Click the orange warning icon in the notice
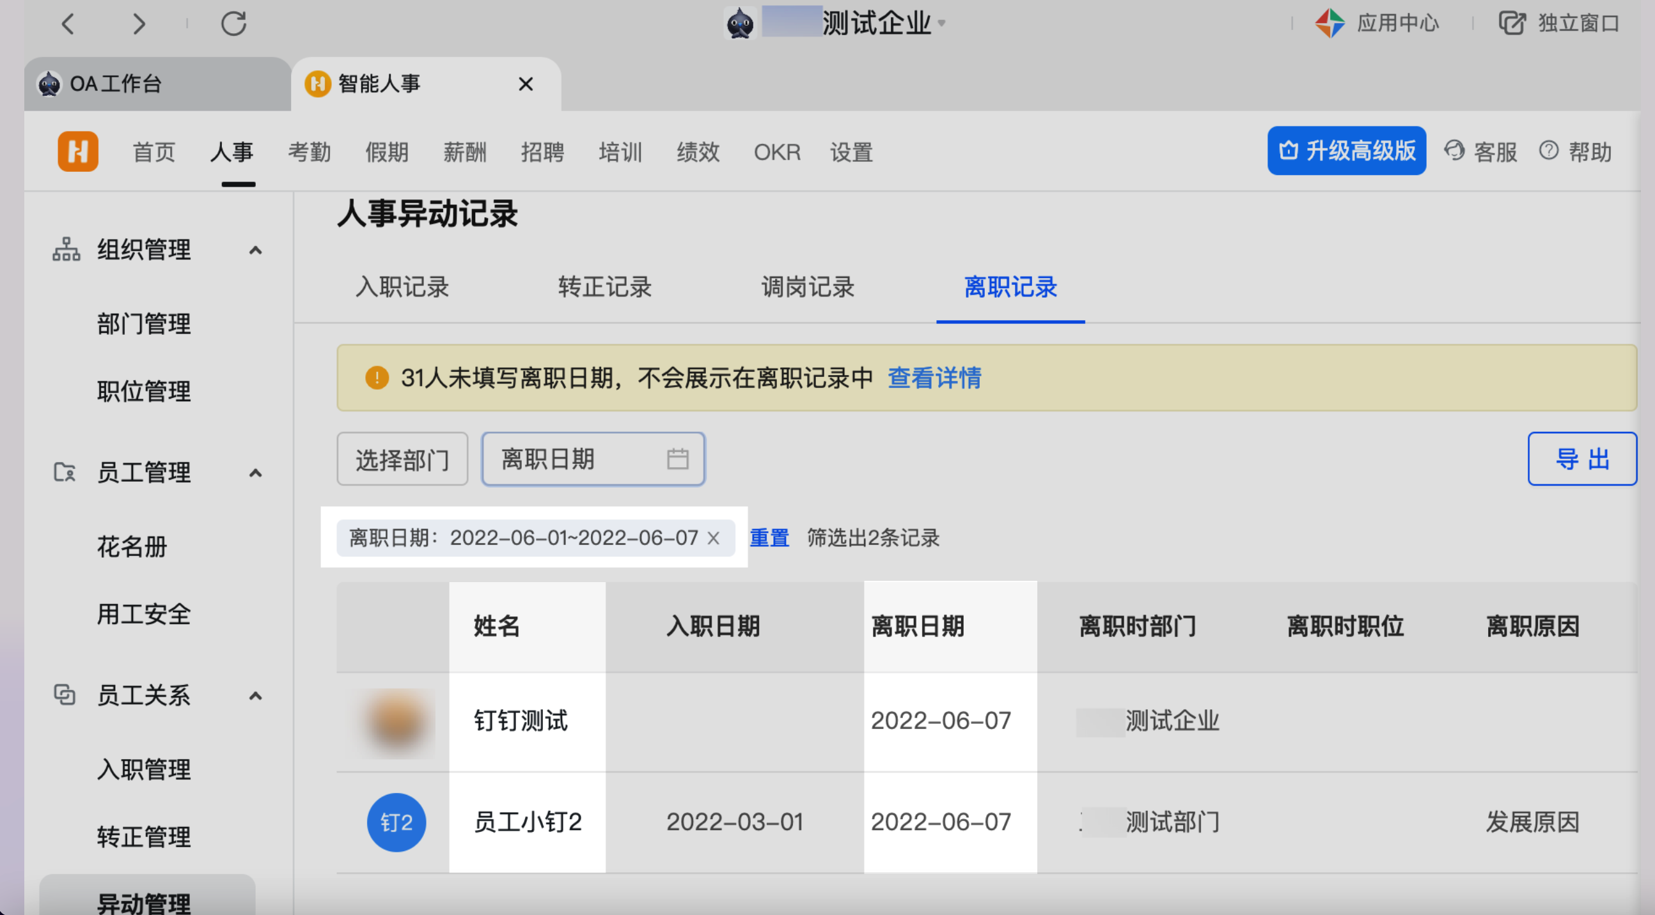Image resolution: width=1655 pixels, height=915 pixels. (x=377, y=378)
